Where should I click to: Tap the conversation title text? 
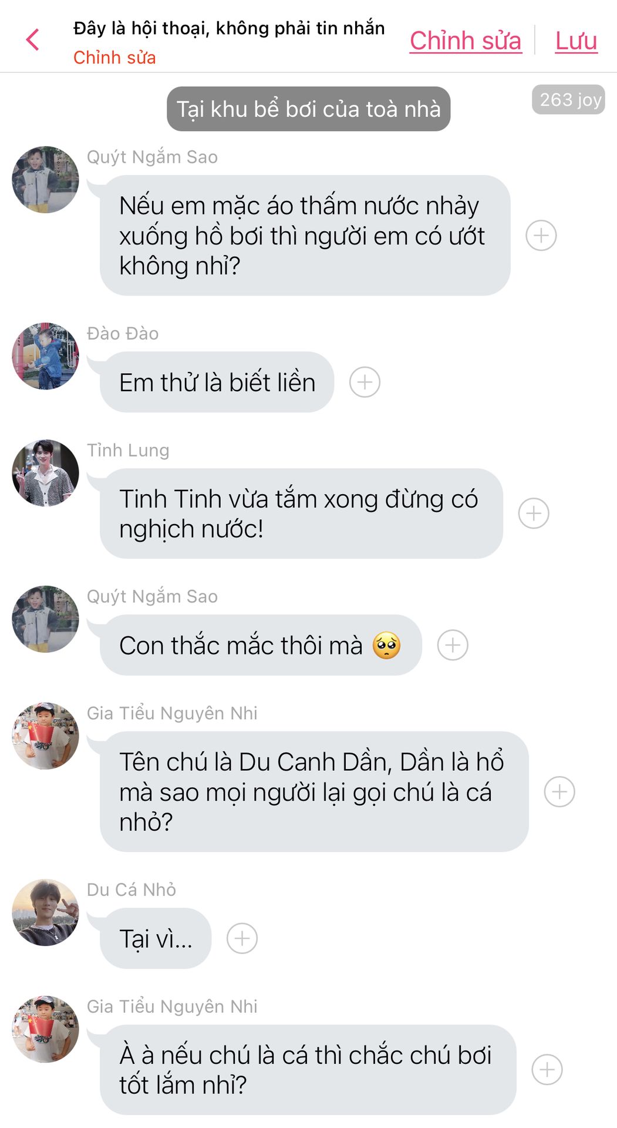pyautogui.click(x=229, y=28)
